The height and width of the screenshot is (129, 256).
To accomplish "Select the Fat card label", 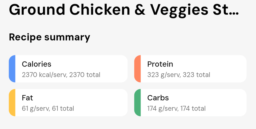I will point(27,98).
